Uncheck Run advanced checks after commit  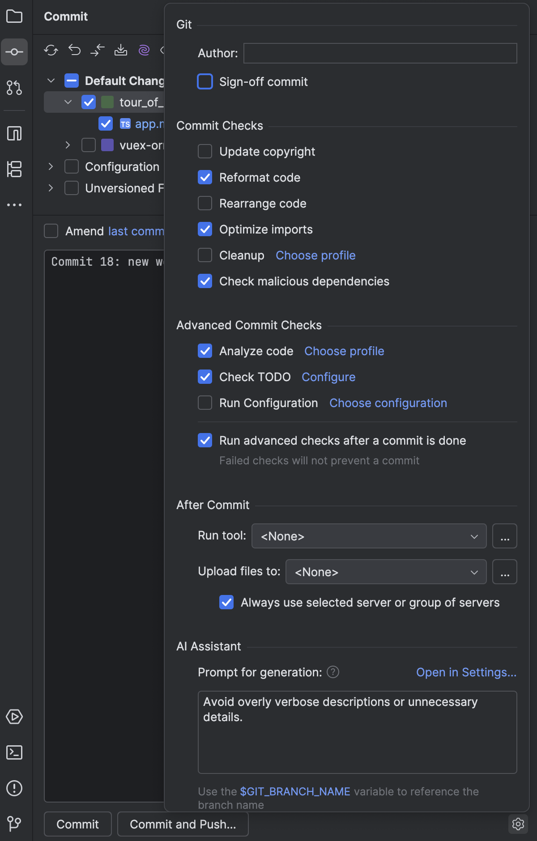tap(205, 440)
